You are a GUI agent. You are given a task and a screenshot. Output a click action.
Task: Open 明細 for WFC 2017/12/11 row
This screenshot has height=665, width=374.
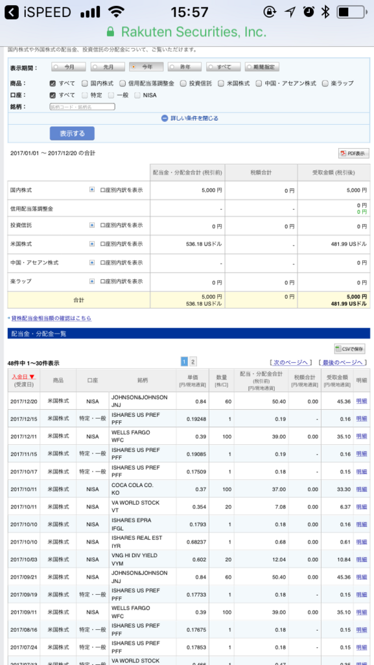tap(362, 436)
